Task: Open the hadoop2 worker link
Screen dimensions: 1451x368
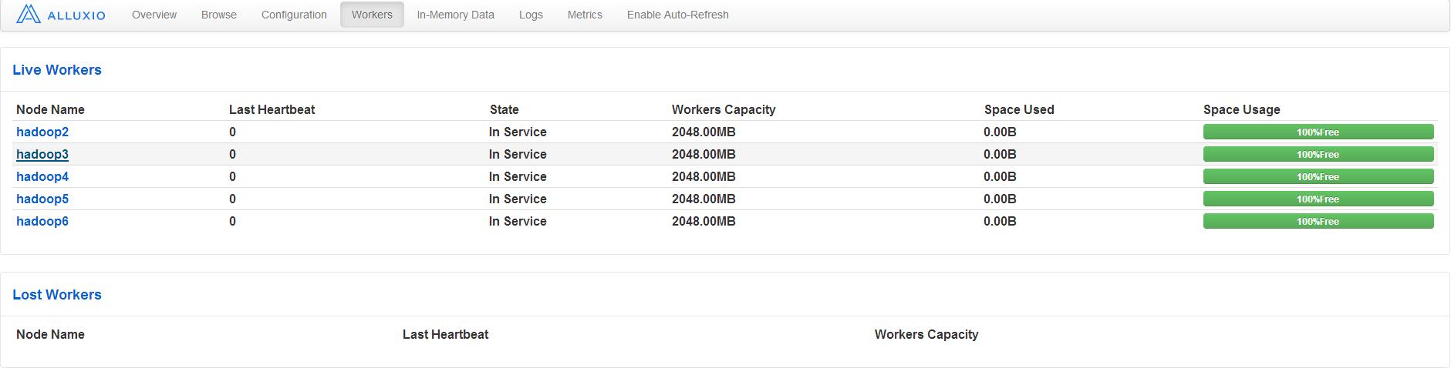Action: point(42,132)
